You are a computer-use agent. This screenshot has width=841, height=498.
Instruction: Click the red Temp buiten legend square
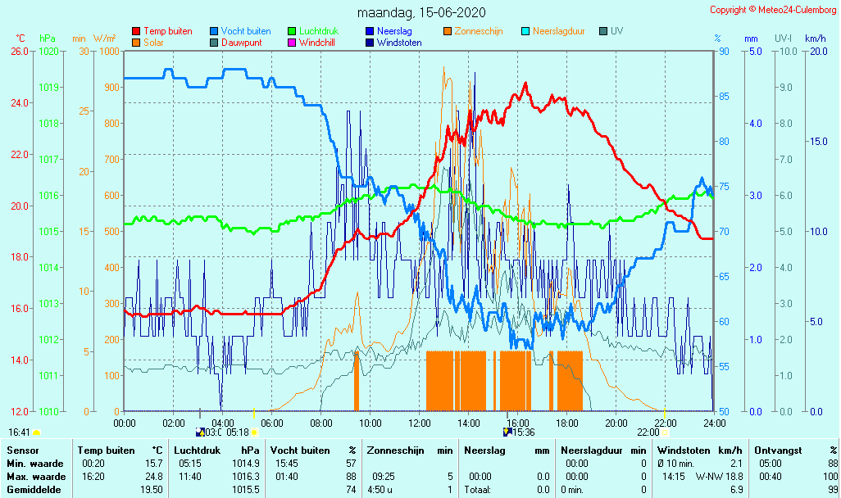coord(136,31)
